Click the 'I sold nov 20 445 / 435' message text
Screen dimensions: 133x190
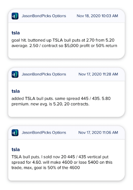point(62,162)
